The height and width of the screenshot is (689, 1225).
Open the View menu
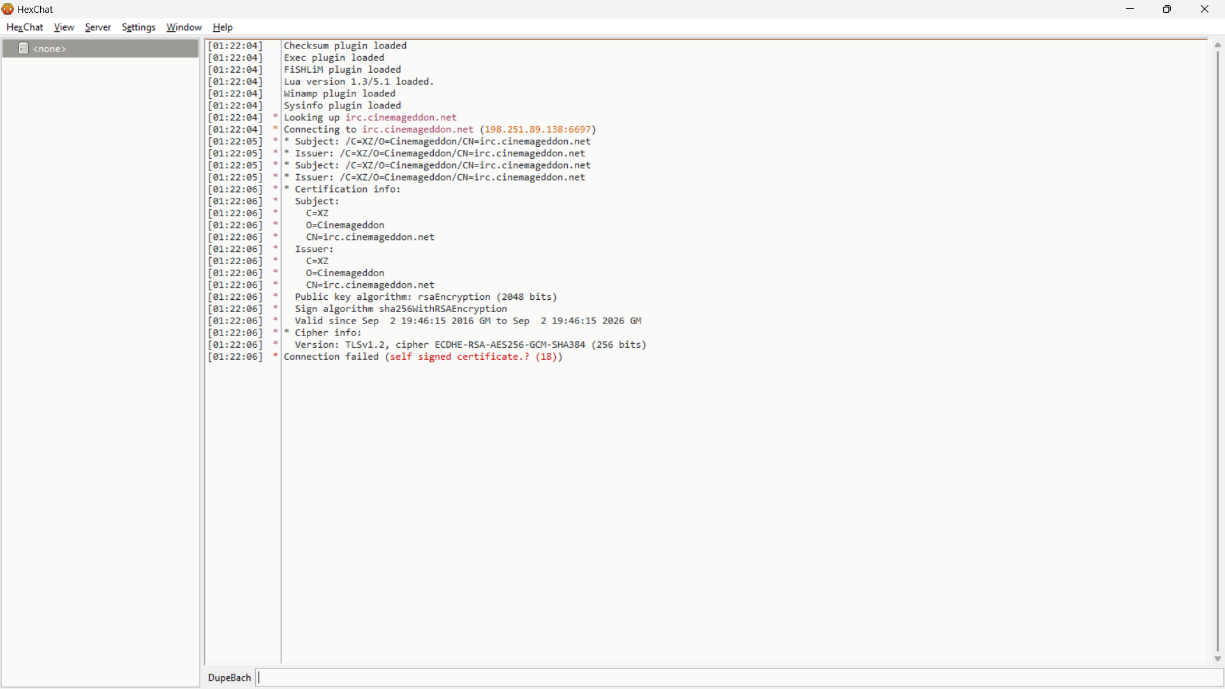click(x=63, y=27)
